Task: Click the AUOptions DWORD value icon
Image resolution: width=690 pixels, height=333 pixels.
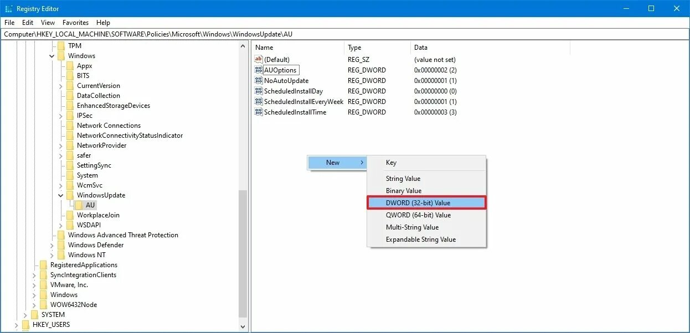Action: [x=259, y=70]
